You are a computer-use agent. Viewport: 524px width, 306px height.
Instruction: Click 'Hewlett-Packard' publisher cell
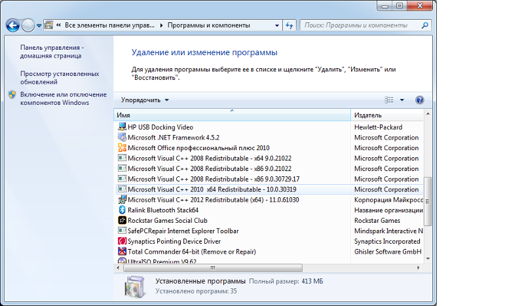(x=379, y=127)
